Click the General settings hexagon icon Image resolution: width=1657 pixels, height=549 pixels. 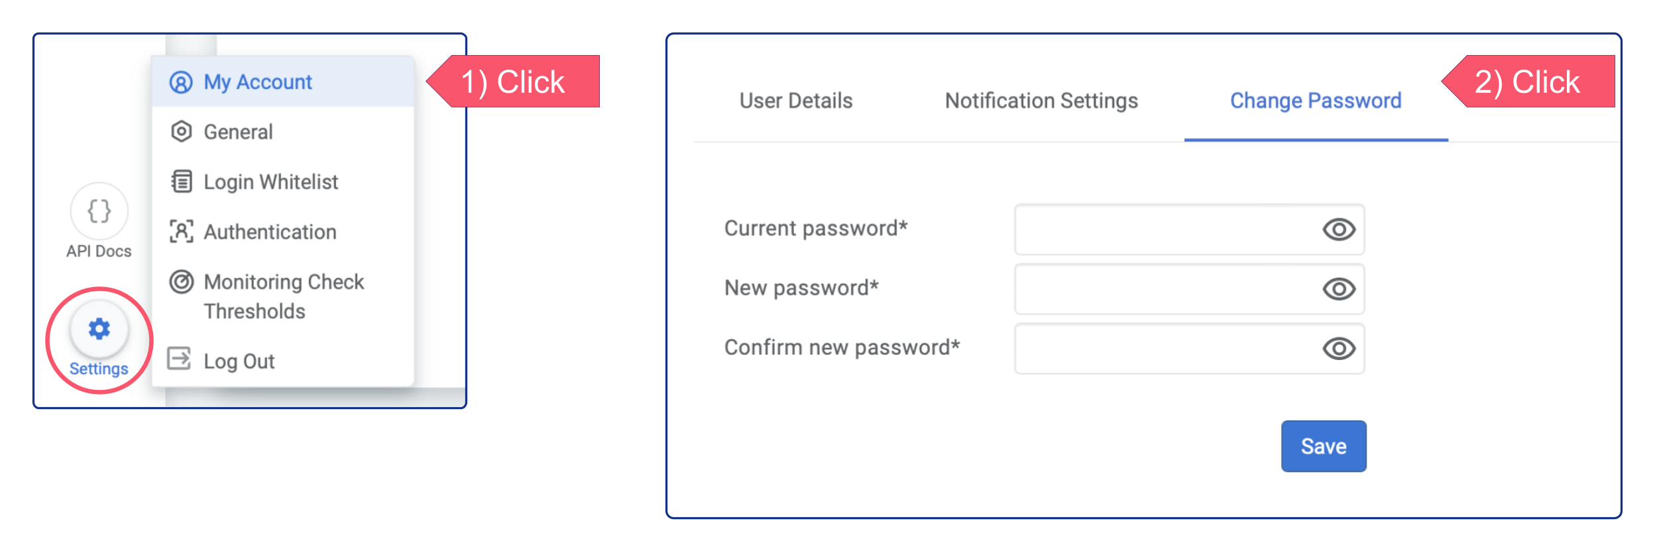(179, 131)
